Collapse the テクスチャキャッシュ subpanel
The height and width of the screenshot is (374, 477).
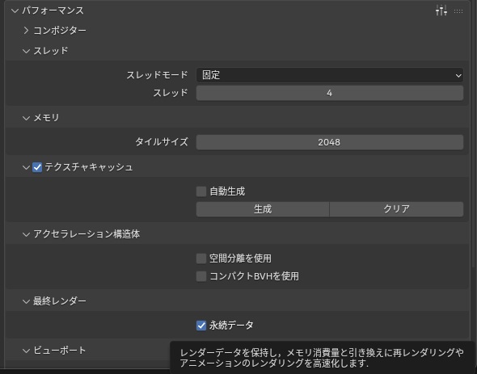coord(26,167)
